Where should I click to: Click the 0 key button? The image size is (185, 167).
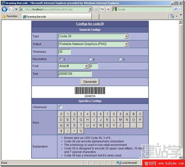61,114
